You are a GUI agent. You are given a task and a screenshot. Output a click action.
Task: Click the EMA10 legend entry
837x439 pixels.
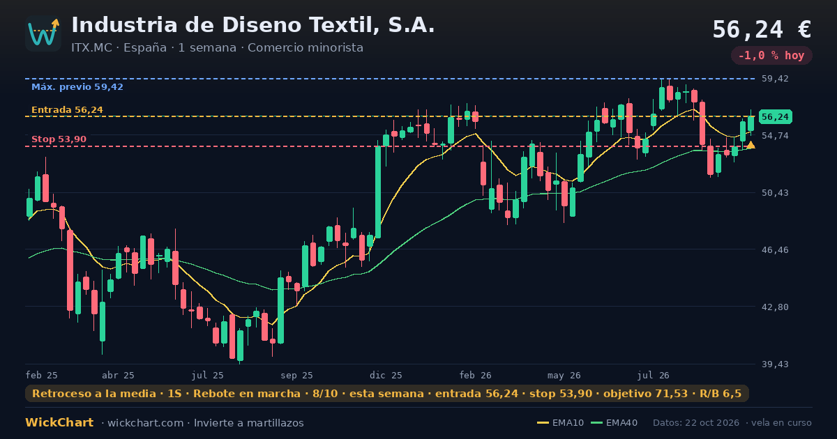[560, 423]
